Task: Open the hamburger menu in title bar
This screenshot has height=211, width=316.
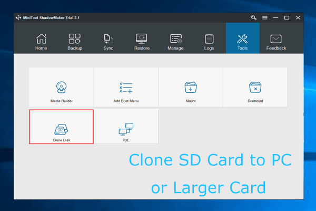Action: [x=264, y=18]
